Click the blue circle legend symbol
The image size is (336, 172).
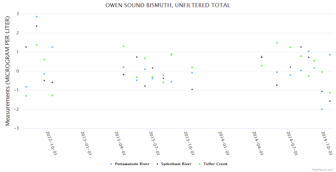pos(111,164)
